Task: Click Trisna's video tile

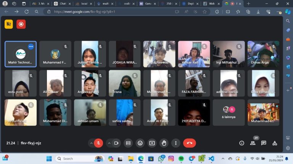Action: [x=125, y=83]
